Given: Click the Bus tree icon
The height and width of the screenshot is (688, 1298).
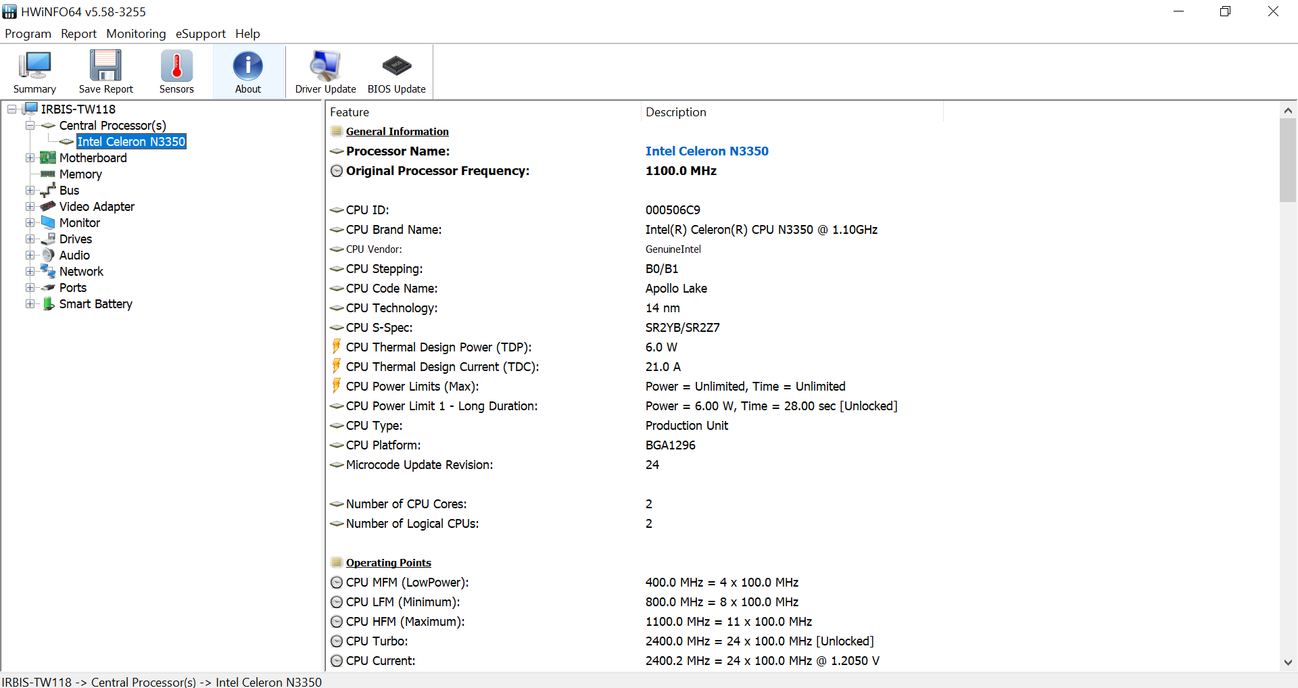Looking at the screenshot, I should [48, 190].
